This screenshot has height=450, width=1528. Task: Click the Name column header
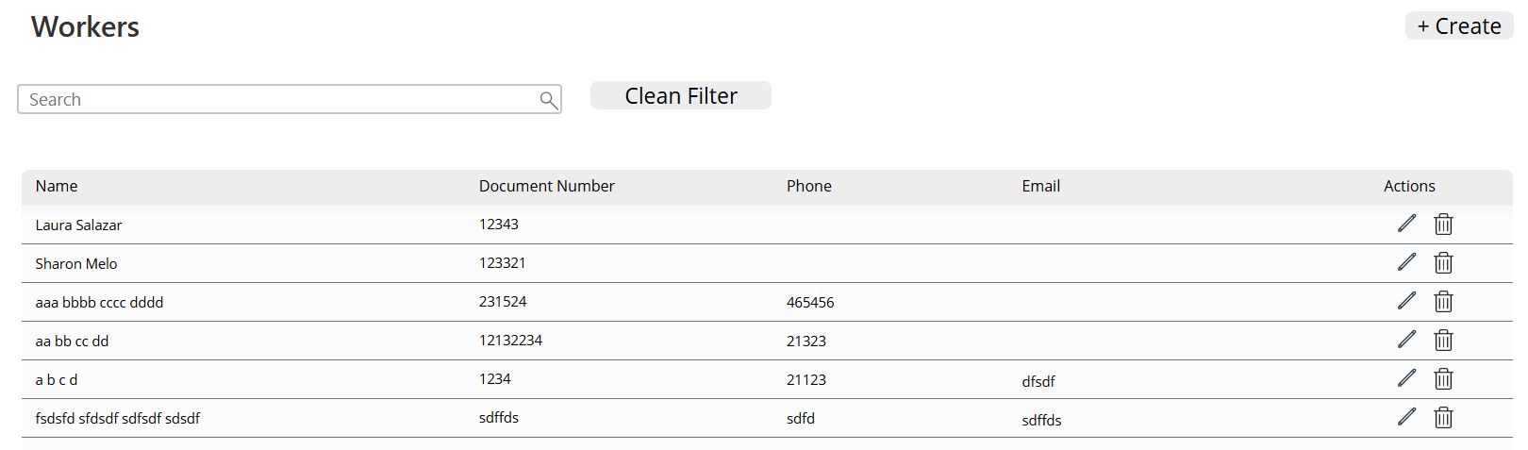(57, 187)
